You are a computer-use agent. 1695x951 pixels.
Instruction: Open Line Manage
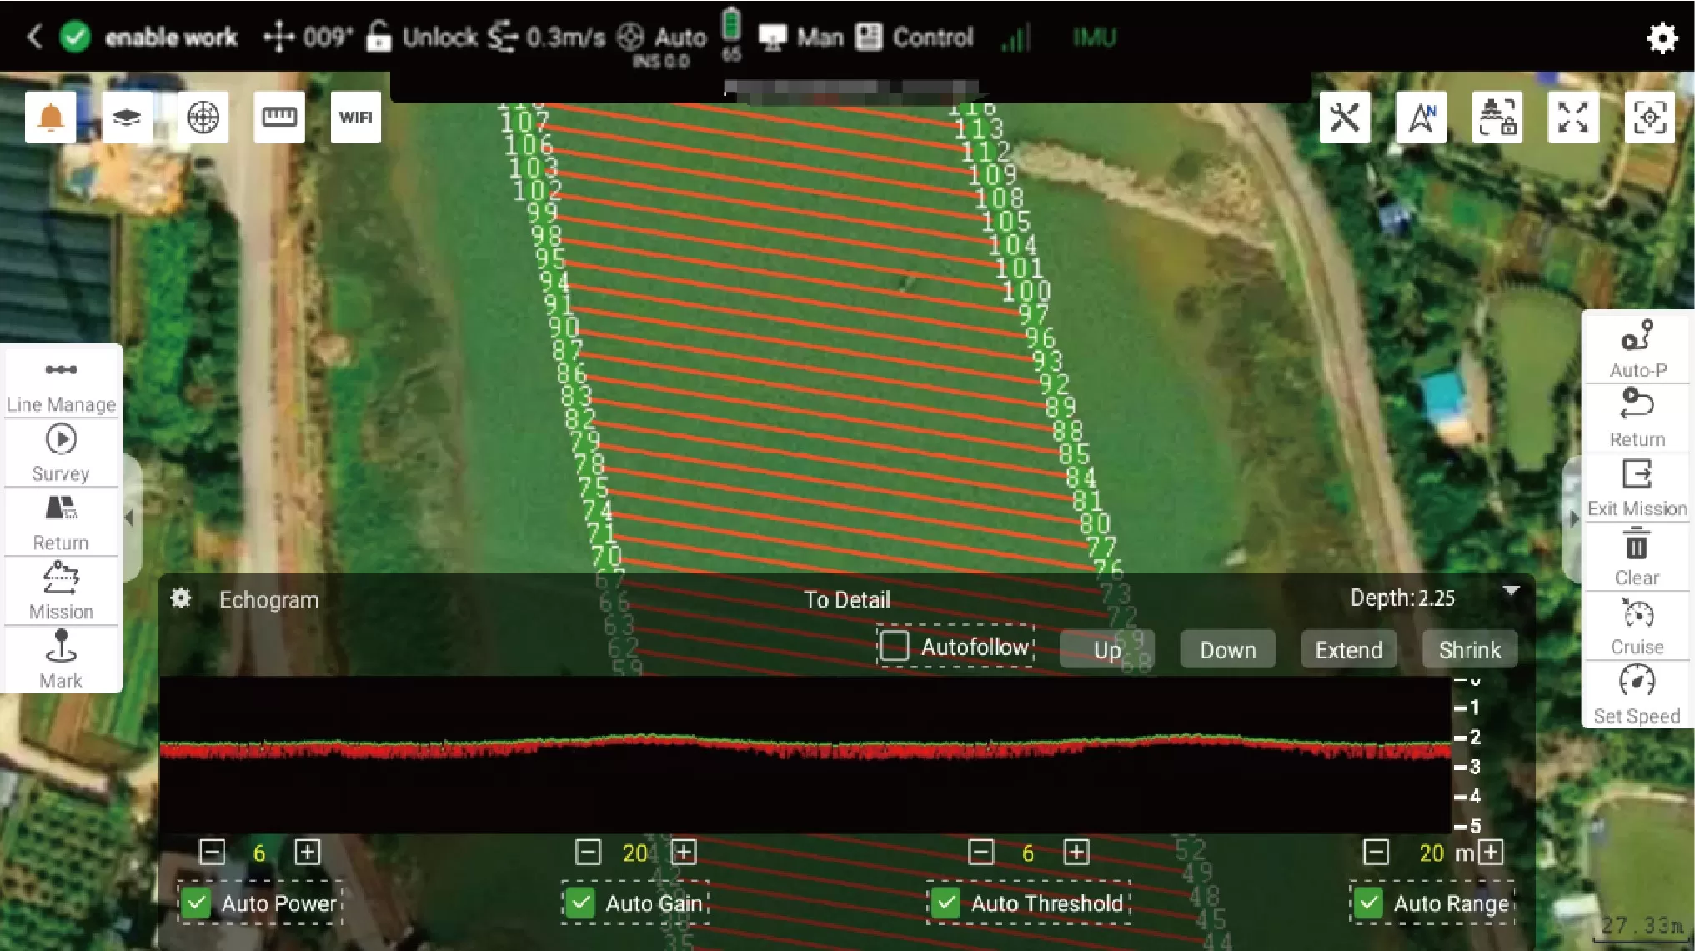pos(62,384)
